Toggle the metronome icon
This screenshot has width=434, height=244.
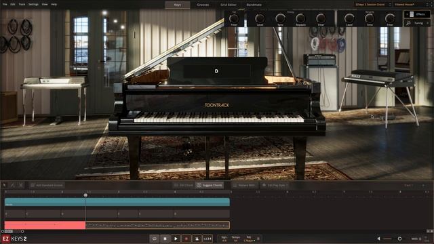pos(197,239)
